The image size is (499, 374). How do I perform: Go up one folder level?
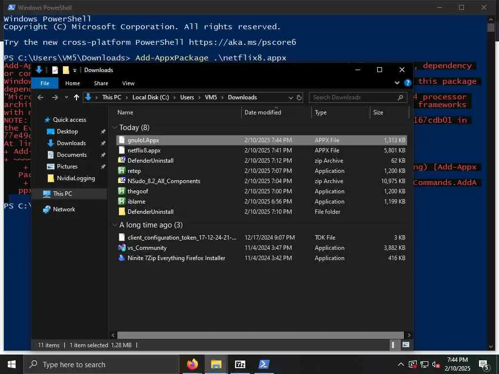click(77, 97)
